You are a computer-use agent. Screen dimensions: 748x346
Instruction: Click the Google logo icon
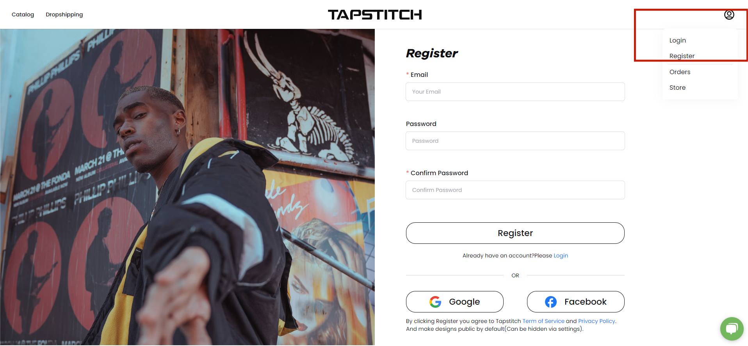tap(435, 302)
